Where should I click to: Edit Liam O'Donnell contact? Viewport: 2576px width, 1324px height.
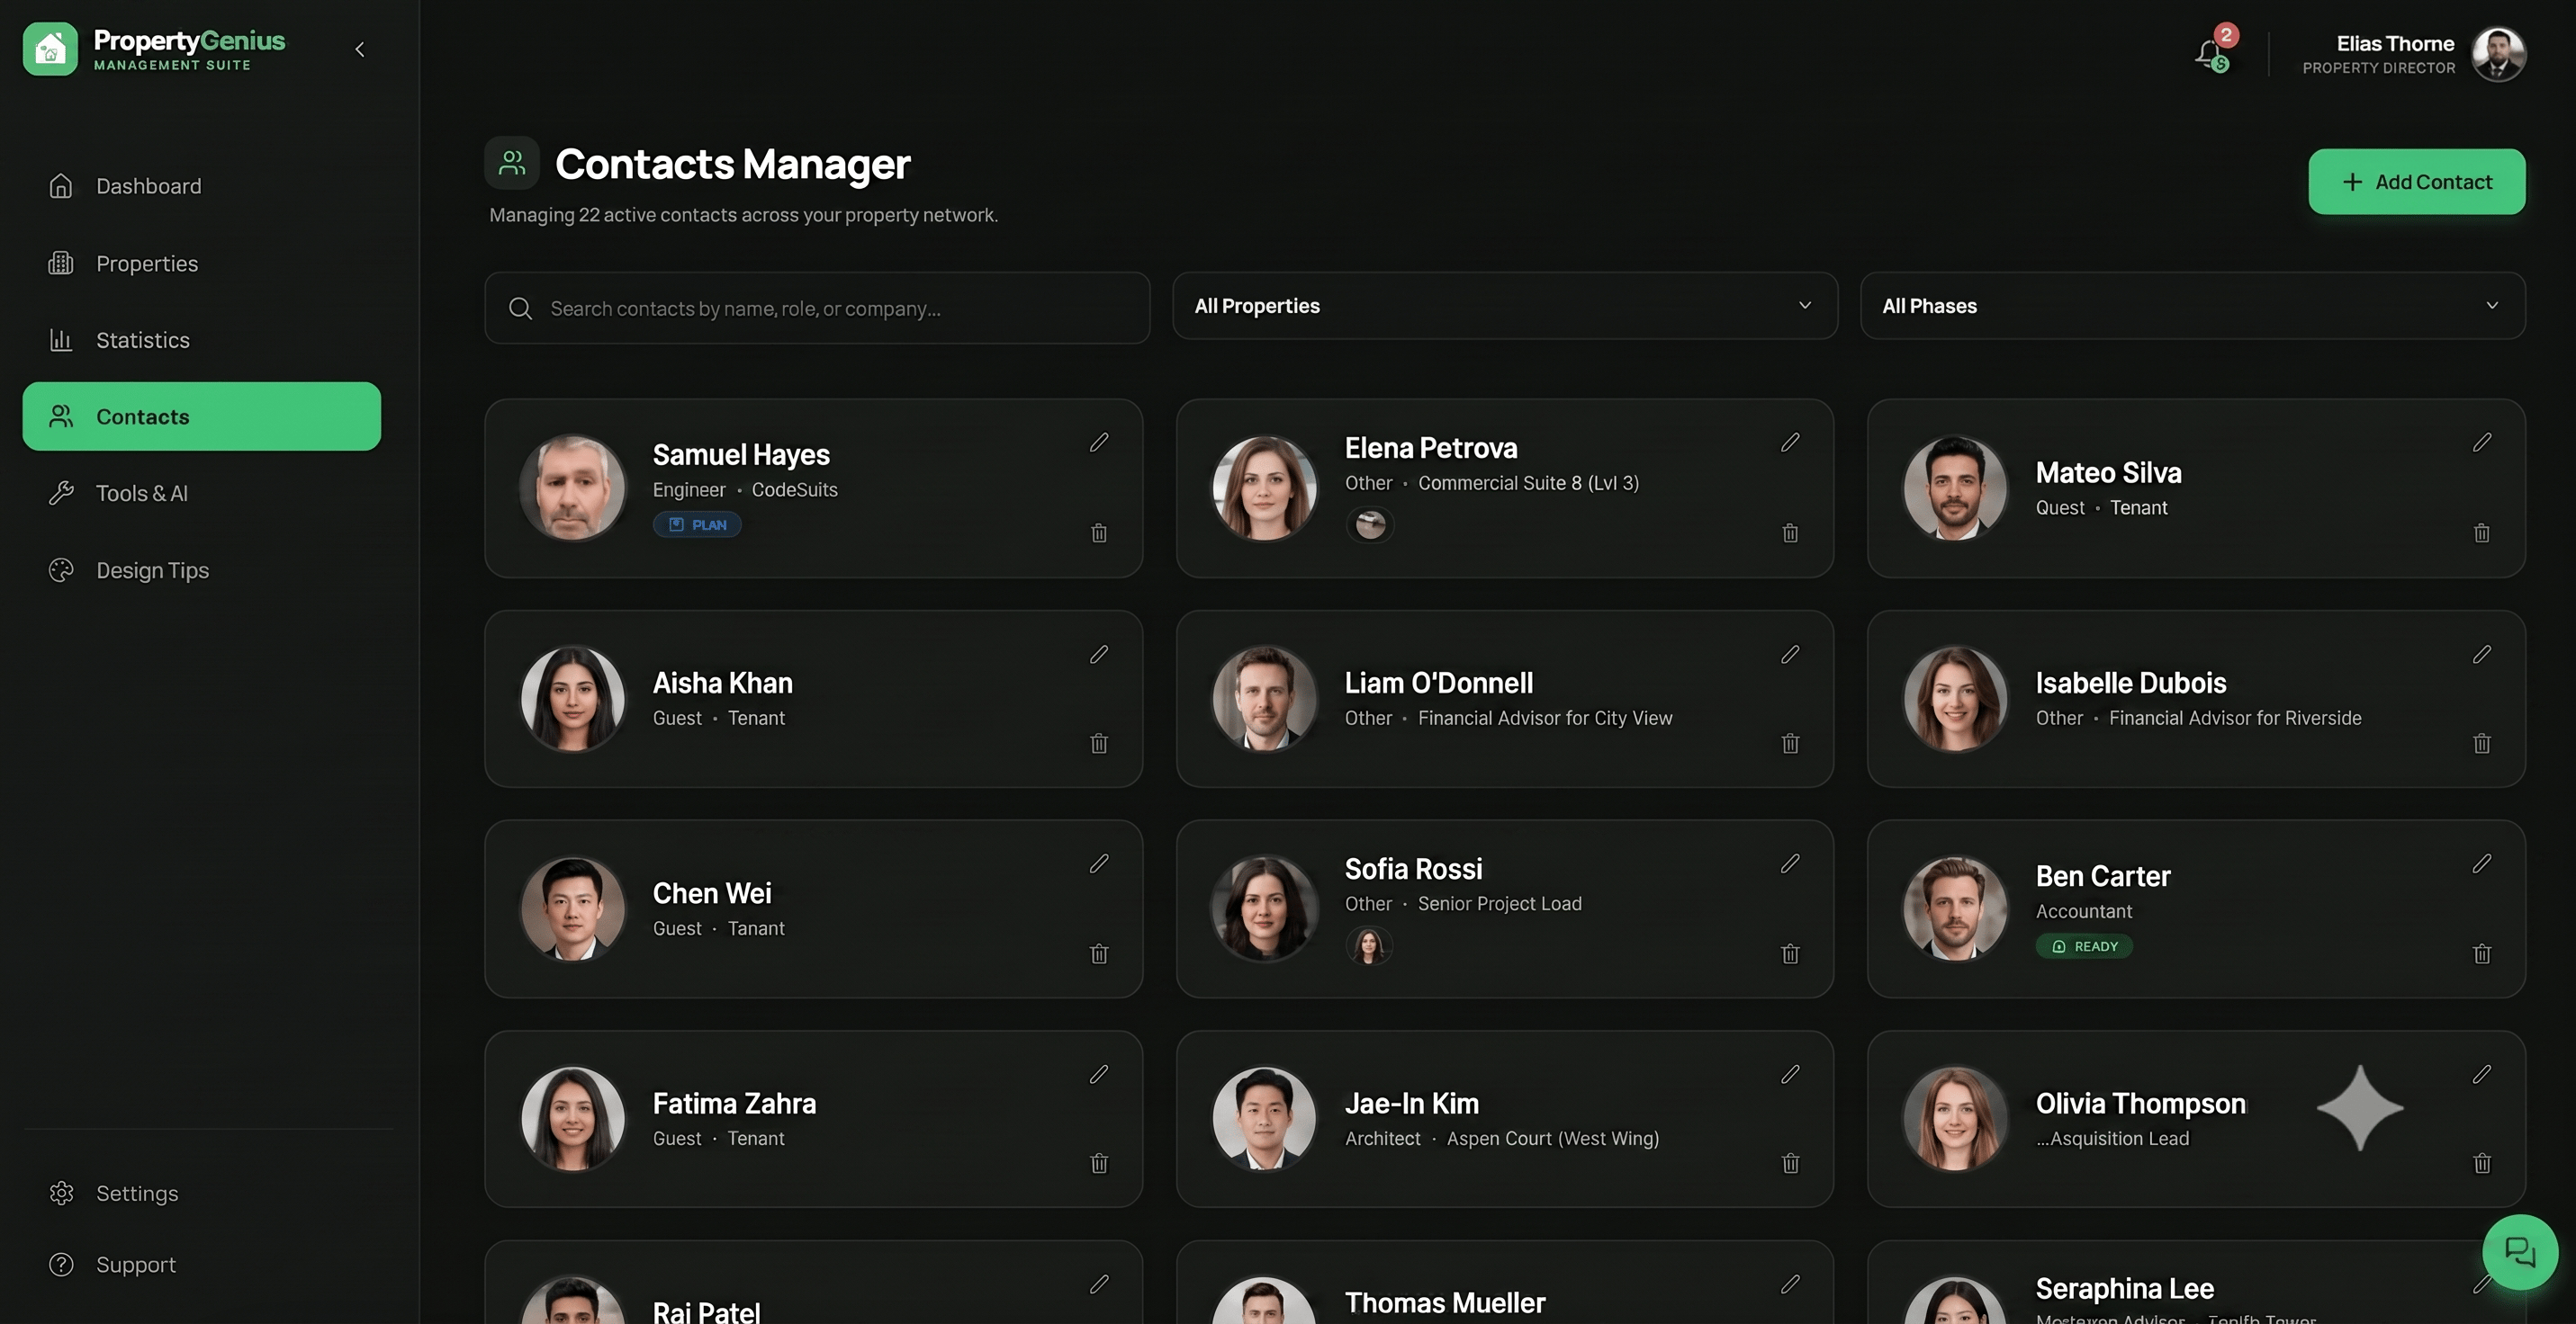1790,655
